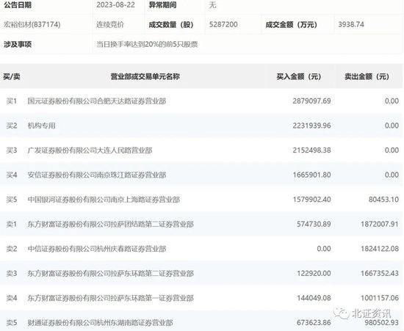Viewport: 404px width, 331px height.
Task: Click the 买4 rank label
Action: point(12,175)
